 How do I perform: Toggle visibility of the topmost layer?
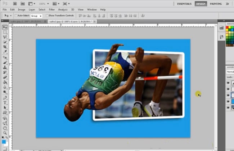(x=228, y=83)
